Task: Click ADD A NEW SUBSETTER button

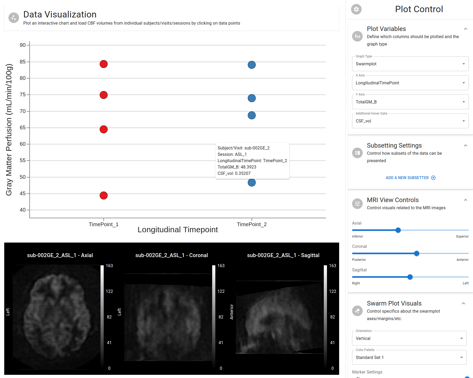Action: 411,178
